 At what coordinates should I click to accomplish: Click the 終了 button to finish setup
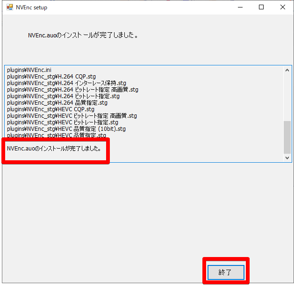coord(226,272)
